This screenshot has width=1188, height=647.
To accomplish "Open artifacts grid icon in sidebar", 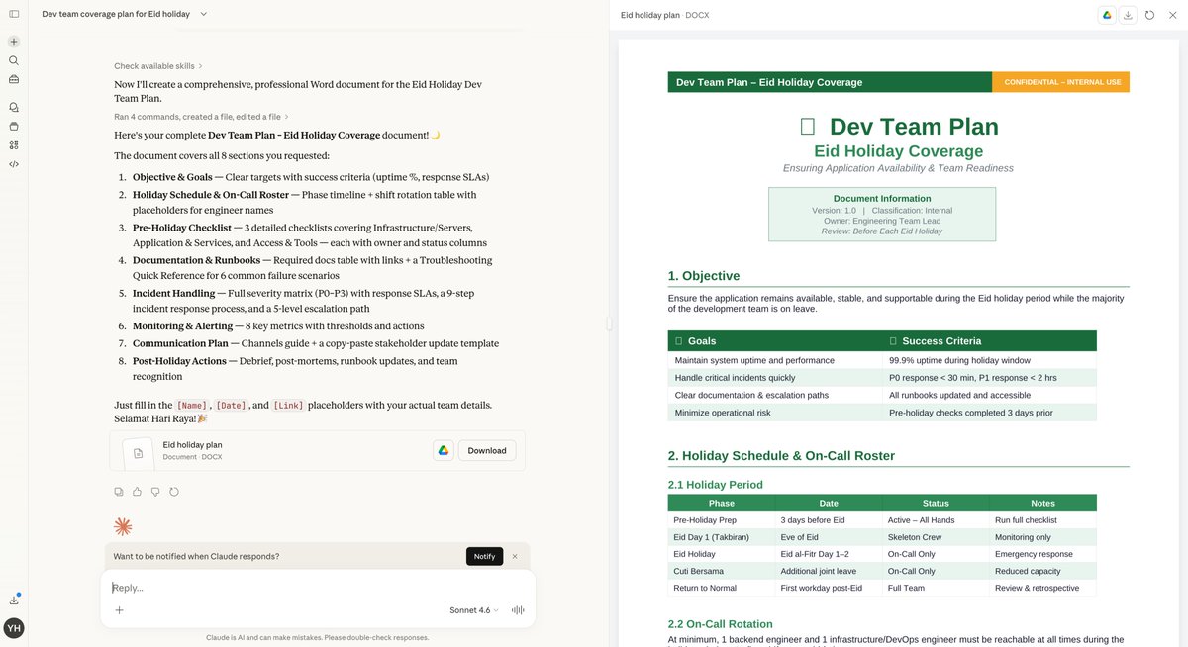I will coord(14,144).
